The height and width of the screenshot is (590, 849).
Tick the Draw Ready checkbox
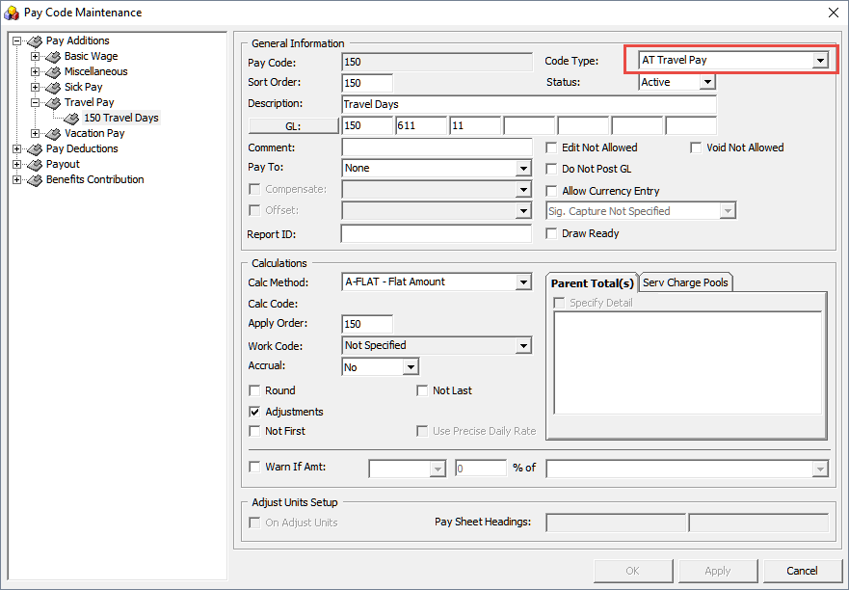pyautogui.click(x=551, y=233)
